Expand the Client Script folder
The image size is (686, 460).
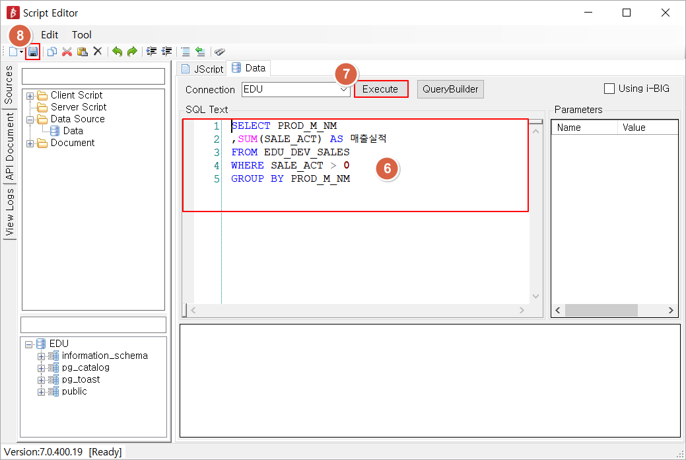pyautogui.click(x=30, y=96)
